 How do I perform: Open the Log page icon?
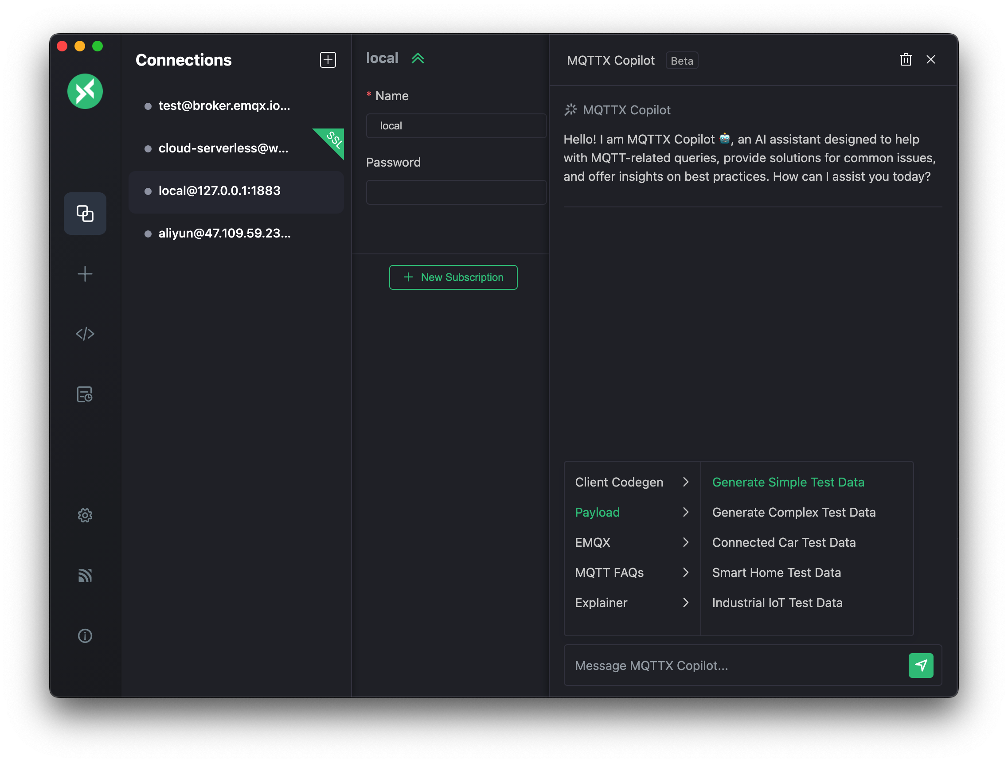[x=85, y=394]
